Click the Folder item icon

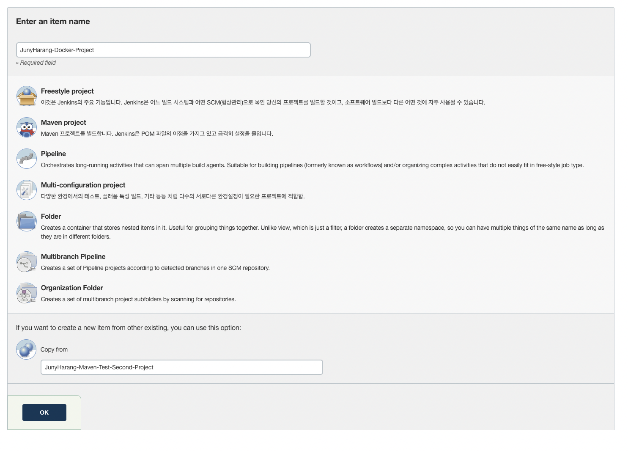27,221
